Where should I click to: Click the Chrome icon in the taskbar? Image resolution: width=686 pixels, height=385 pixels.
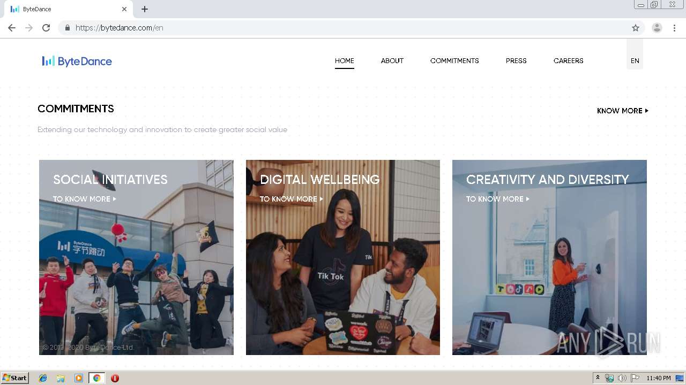96,378
